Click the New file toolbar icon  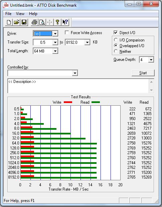9,22
